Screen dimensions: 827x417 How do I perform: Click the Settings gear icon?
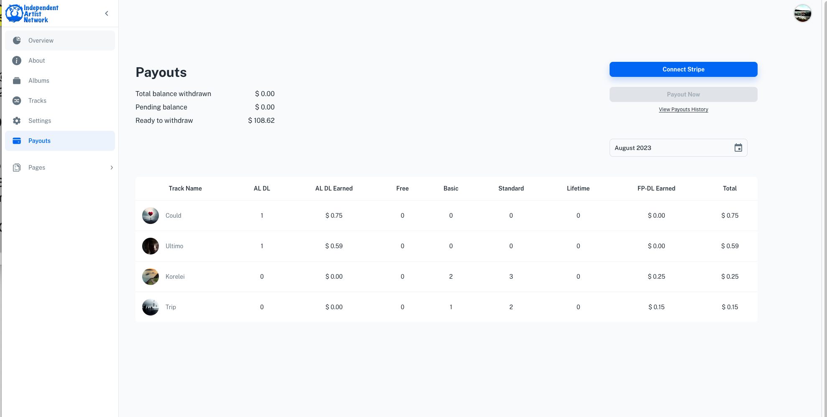(17, 121)
